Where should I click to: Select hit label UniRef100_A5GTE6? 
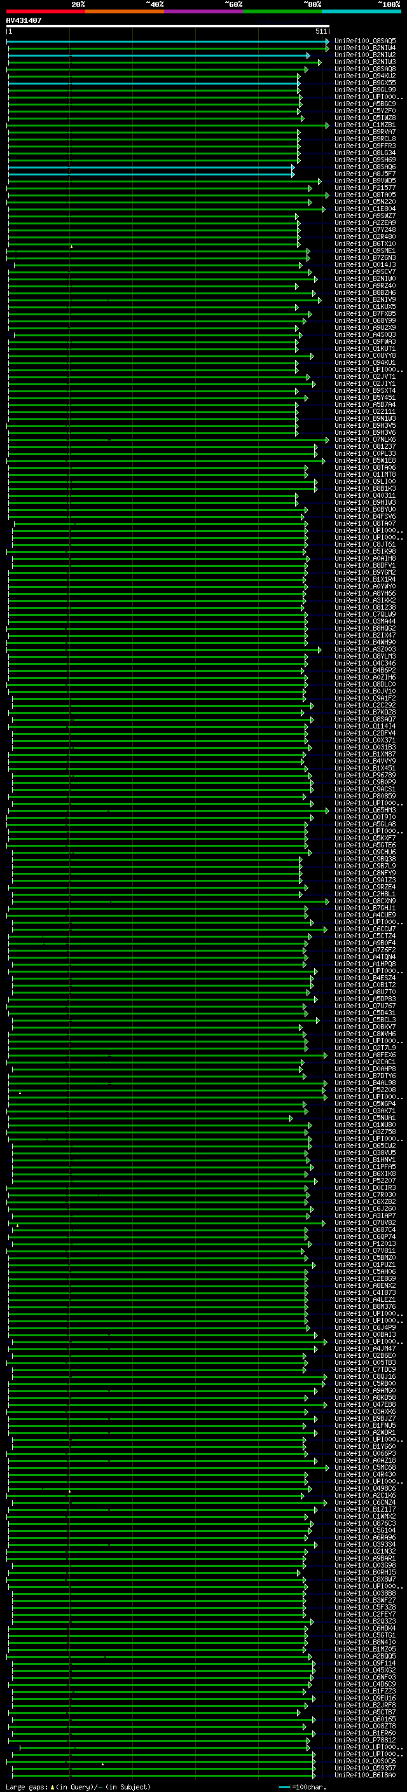[365, 845]
